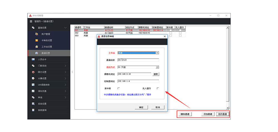The image size is (278, 132).
Task: Click the 工作站设置 house icon
Action: point(36,47)
